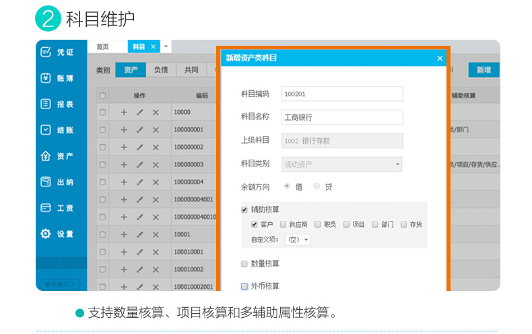Open the 自定义项 dropdown
Image resolution: width=532 pixels, height=334 pixels.
[298, 240]
